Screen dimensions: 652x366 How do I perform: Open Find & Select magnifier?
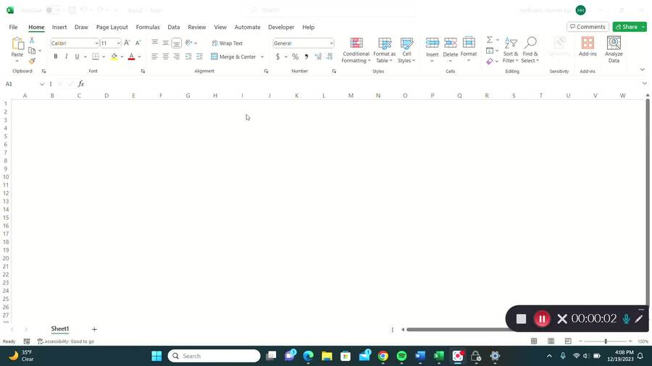(530, 50)
